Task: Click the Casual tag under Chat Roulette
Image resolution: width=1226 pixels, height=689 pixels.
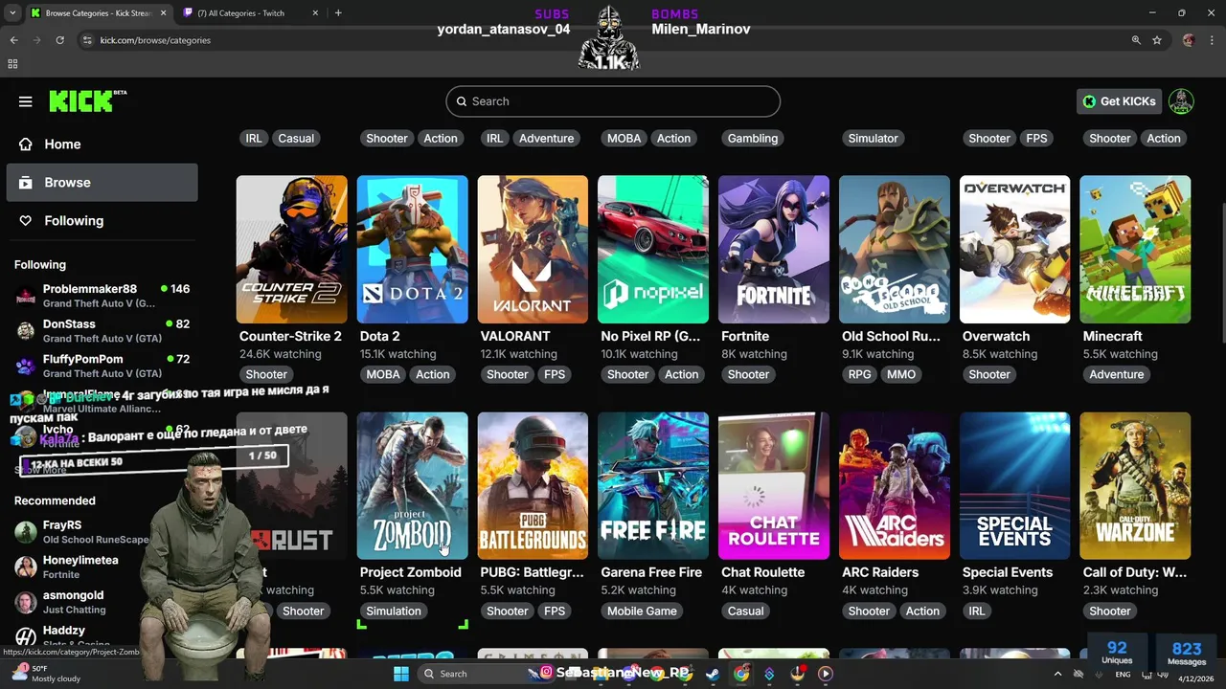Action: pyautogui.click(x=746, y=611)
